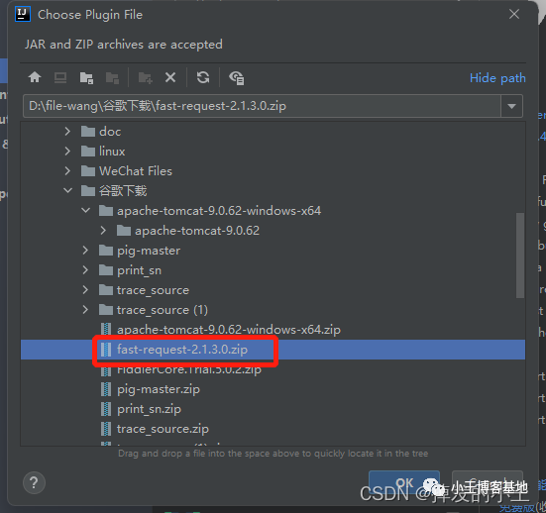
Task: Expand the pig-master folder node
Action: click(x=85, y=251)
